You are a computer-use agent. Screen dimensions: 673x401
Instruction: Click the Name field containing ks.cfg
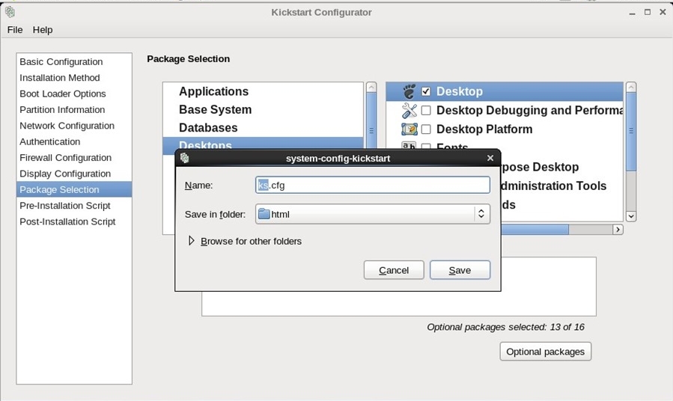pyautogui.click(x=373, y=186)
